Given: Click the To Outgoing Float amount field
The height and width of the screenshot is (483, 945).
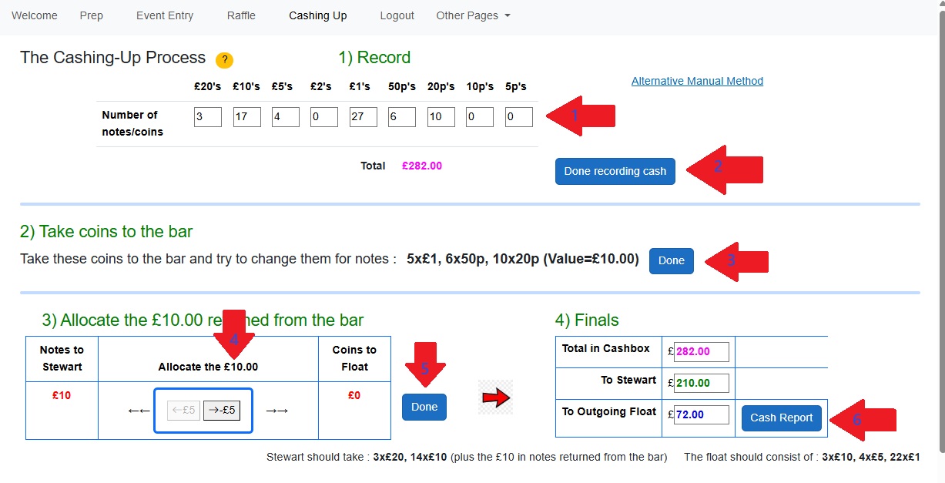Looking at the screenshot, I should [x=701, y=414].
